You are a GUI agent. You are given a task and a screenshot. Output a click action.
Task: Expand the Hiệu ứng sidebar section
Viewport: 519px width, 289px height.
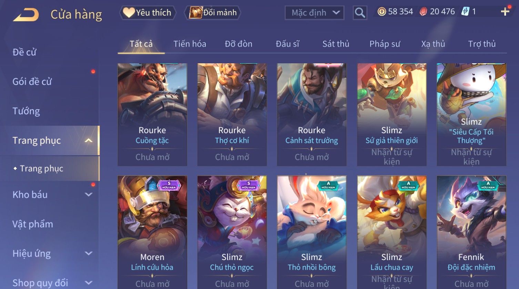89,254
